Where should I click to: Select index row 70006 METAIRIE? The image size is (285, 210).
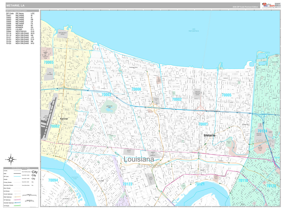coord(20,24)
